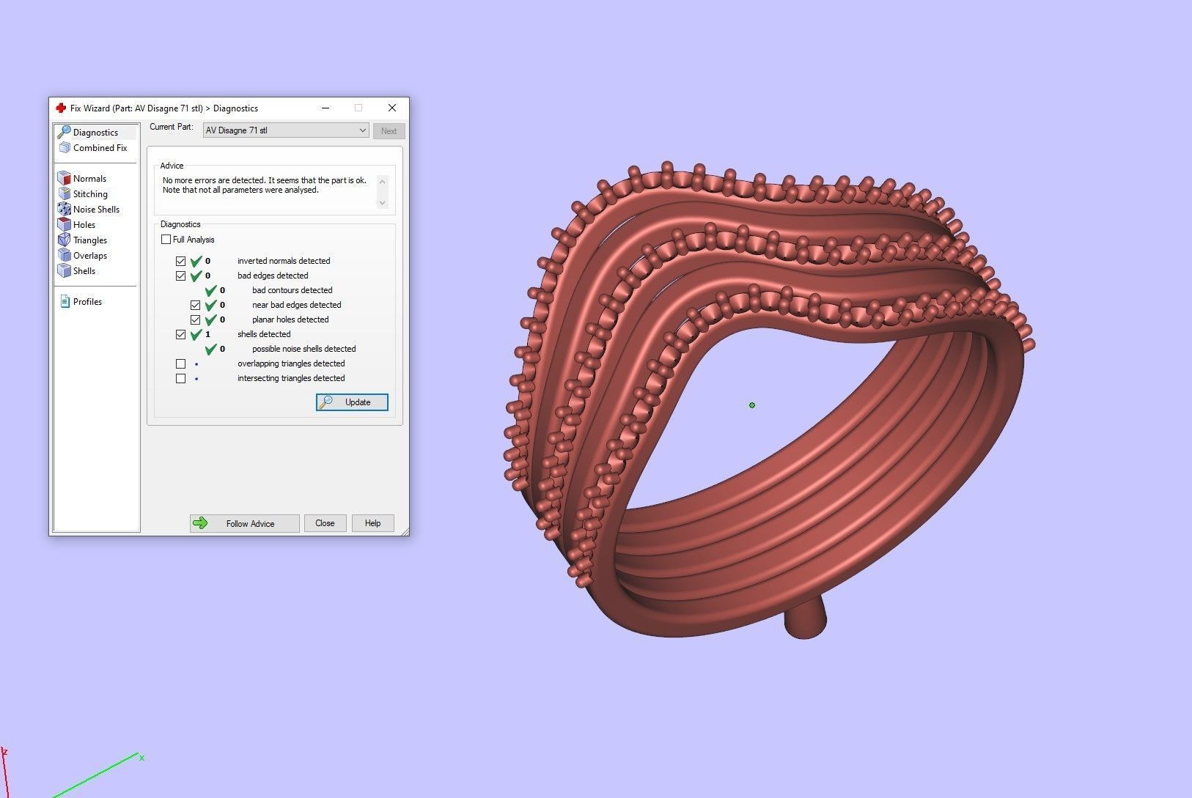Viewport: 1192px width, 798px height.
Task: Click the Profiles document icon
Action: tap(65, 301)
